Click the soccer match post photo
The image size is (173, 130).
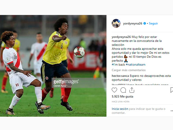53,66
